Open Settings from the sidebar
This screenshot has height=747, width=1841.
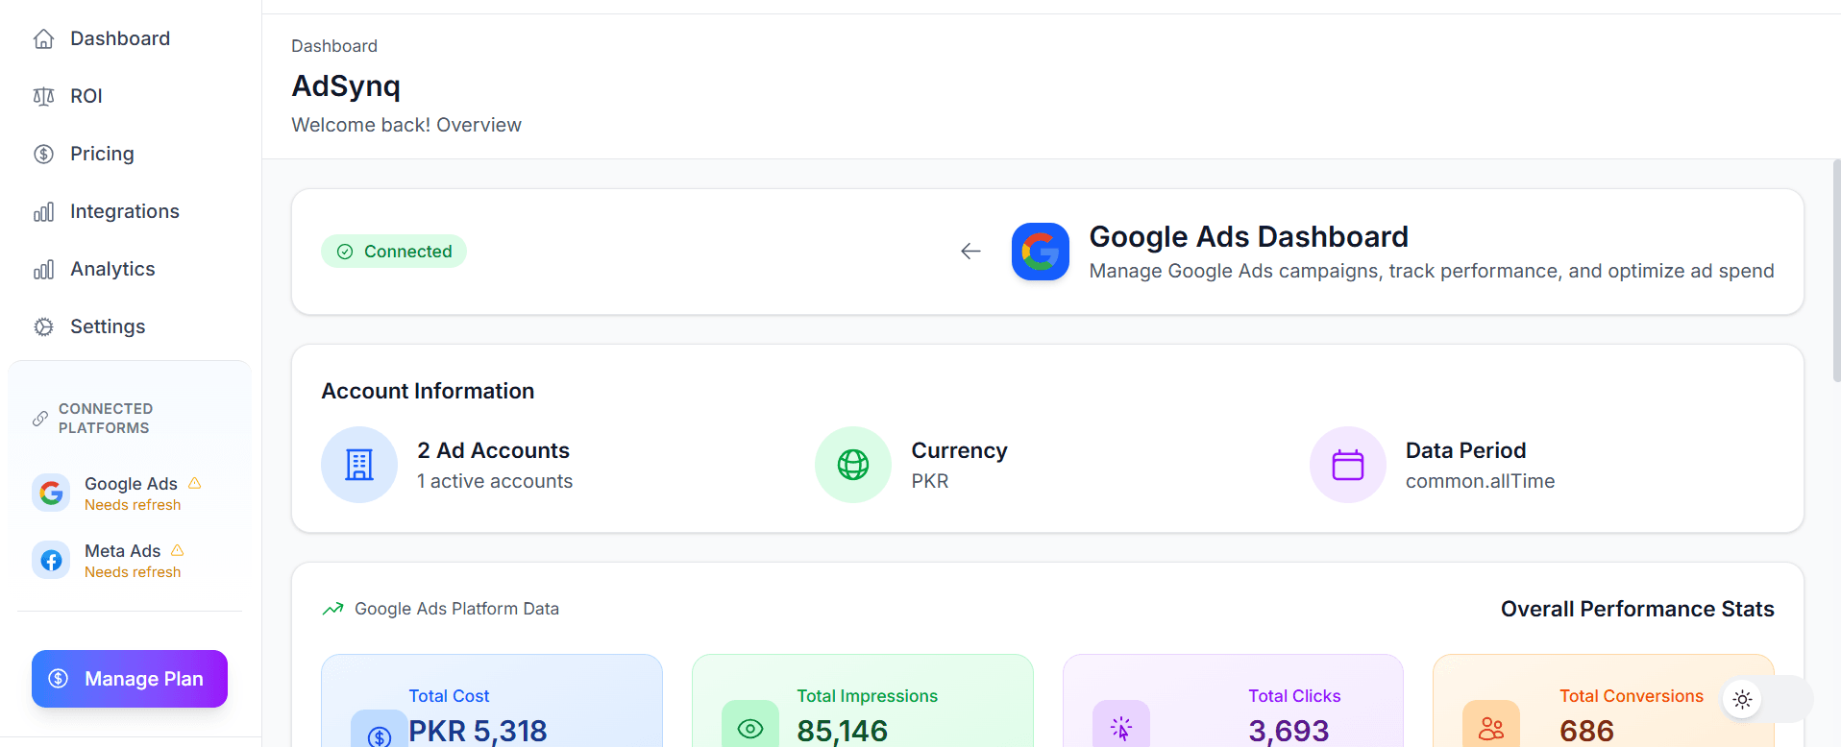point(130,326)
